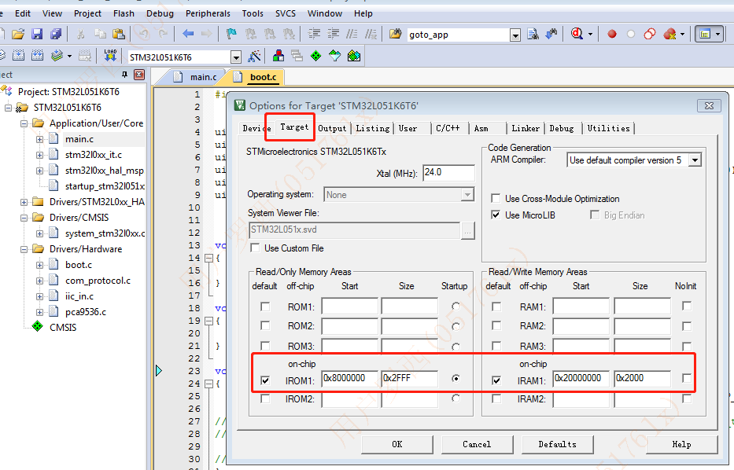This screenshot has width=734, height=470.
Task: Open the Pack Installer icon
Action: click(x=354, y=57)
